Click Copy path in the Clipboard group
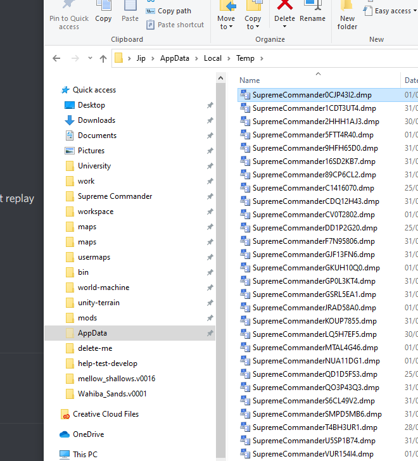Viewport: 418px width, 461px height. coord(168,11)
